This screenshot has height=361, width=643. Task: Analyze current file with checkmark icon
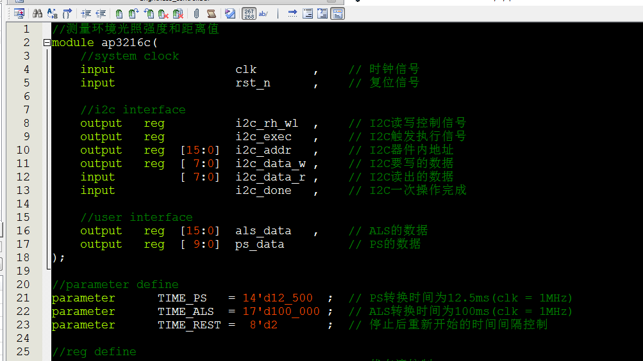click(x=230, y=13)
